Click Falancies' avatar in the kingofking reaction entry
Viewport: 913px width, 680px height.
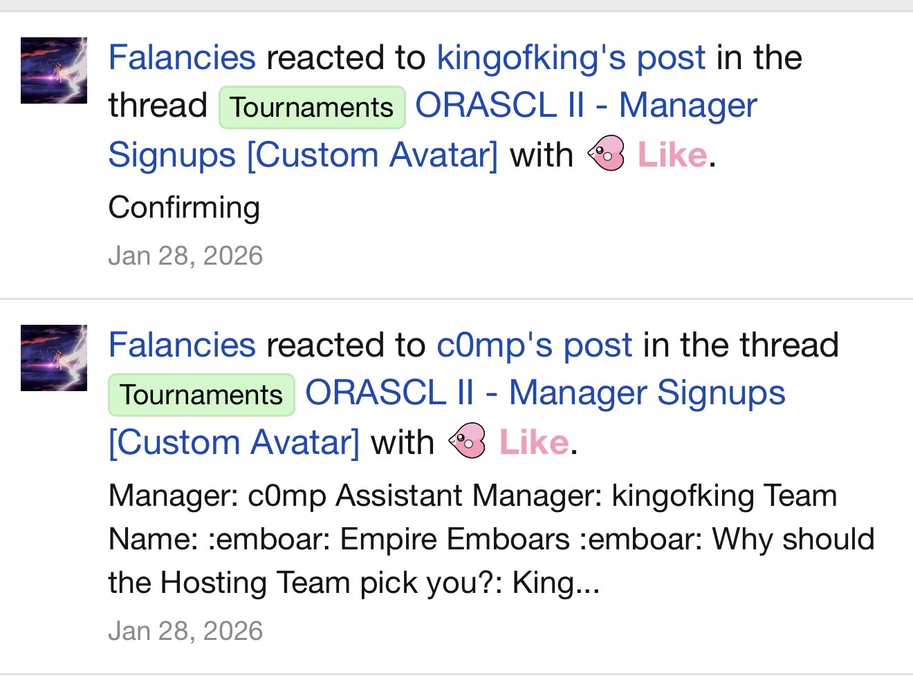54,70
